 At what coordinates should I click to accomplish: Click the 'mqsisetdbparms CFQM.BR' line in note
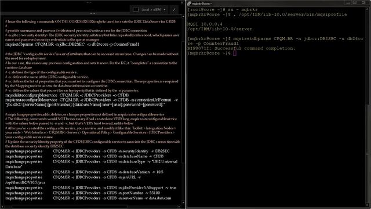pos(72,44)
